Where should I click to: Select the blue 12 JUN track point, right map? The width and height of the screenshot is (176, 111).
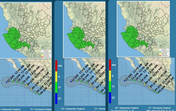(x=125, y=81)
